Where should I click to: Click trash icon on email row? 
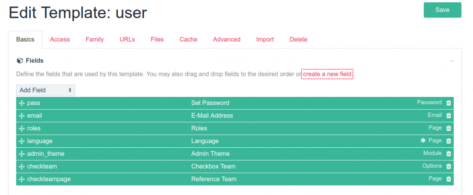448,115
